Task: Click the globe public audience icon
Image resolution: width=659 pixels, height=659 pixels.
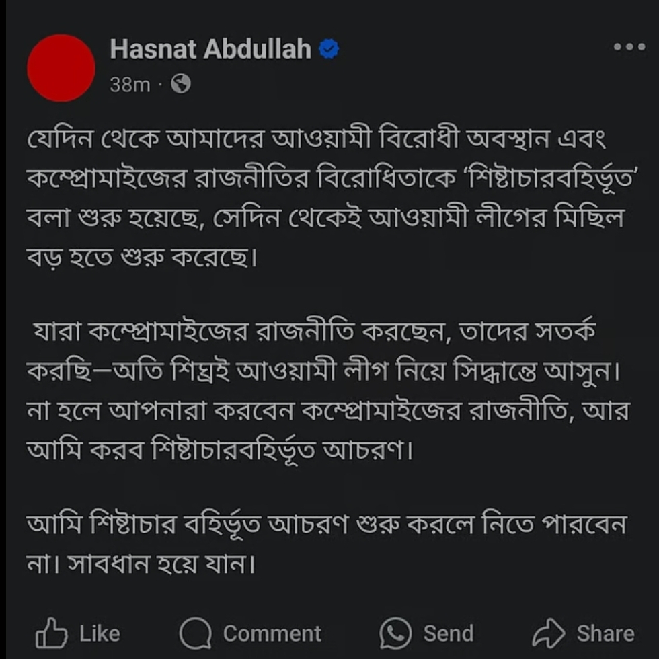Action: pos(181,83)
